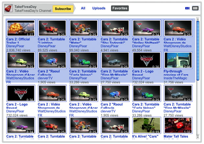The image size is (204, 144).
Task: Open the Turntable "Lightning title above 89,525 views
Action: 51,41
